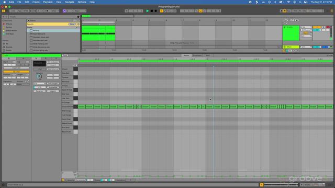Open the Major scale name dropdown
Screen dimensions: 335x188
[x=80, y=11]
